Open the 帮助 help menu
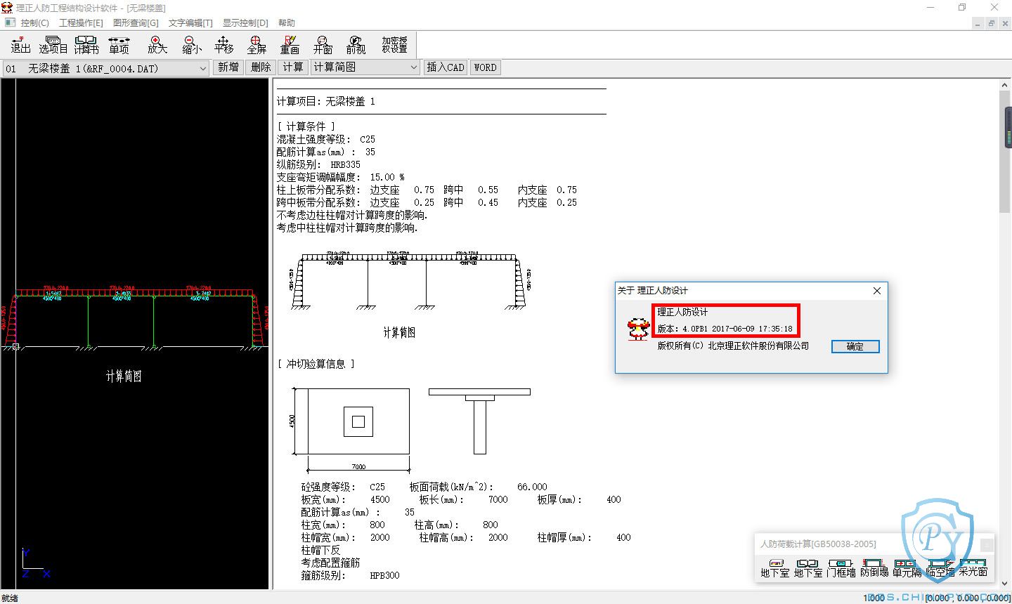The image size is (1012, 604). (x=287, y=23)
